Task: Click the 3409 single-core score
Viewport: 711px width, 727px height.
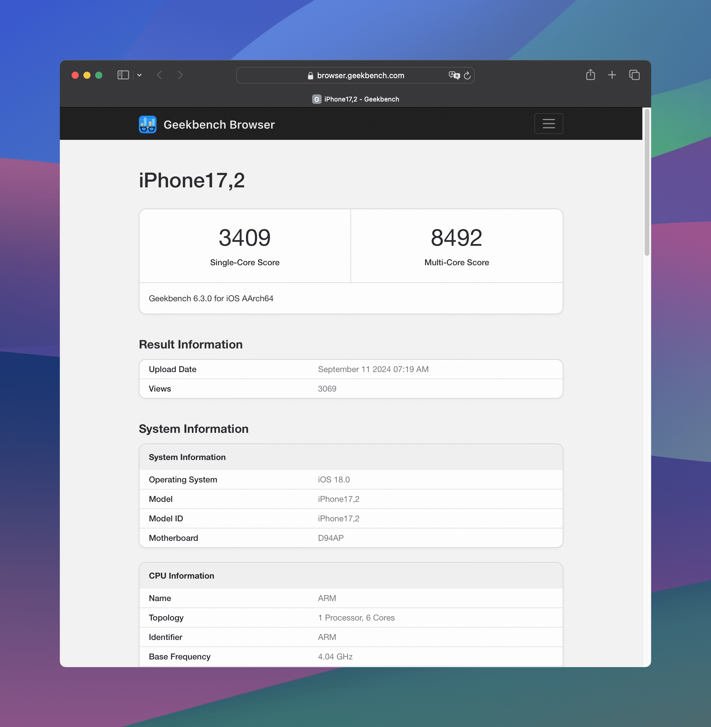Action: 245,237
